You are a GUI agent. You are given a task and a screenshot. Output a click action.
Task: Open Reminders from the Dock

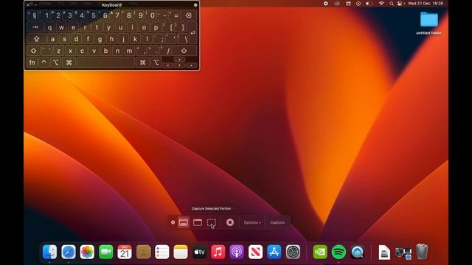[162, 252]
